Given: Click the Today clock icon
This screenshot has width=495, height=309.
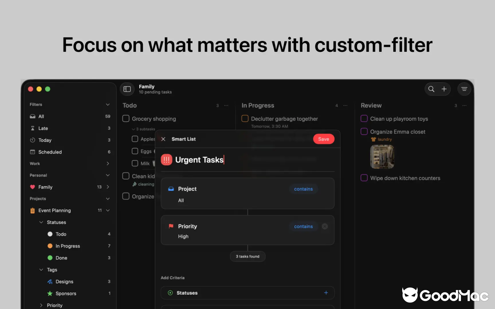Looking at the screenshot, I should coord(33,140).
